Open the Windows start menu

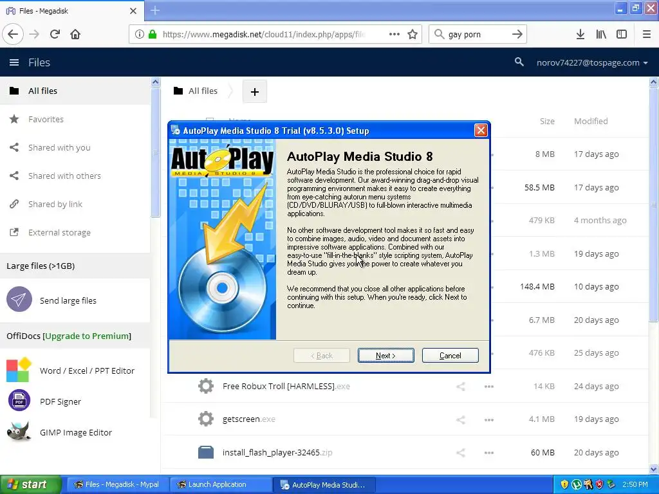point(31,484)
